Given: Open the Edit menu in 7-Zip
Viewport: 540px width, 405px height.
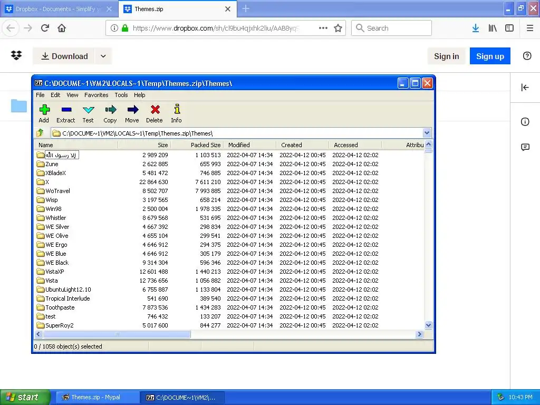Looking at the screenshot, I should [55, 95].
